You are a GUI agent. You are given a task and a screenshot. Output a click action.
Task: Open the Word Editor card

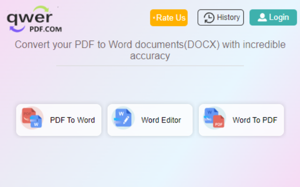(x=150, y=120)
